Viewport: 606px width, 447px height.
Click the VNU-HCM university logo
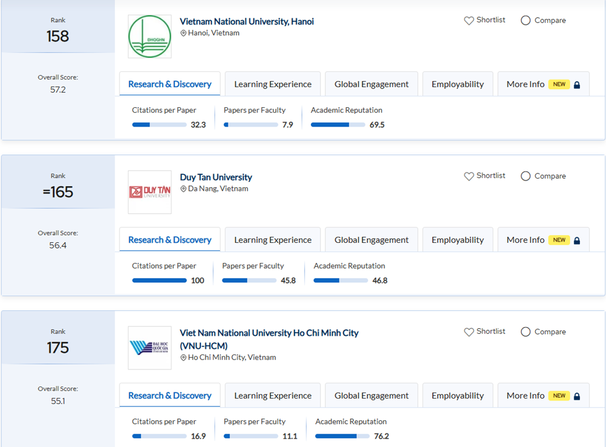(150, 348)
